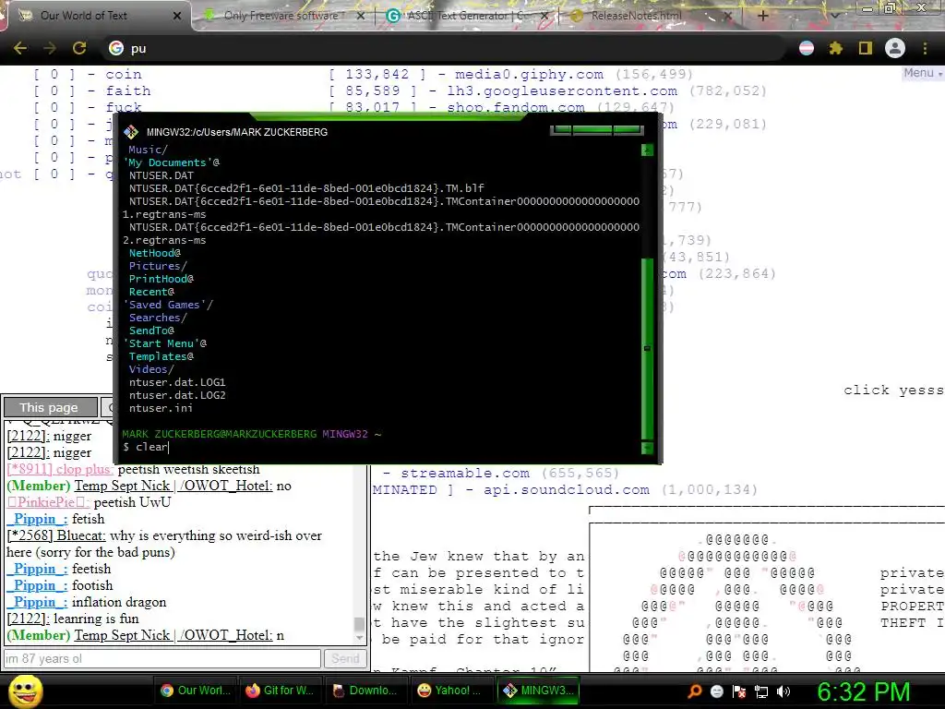Screen dimensions: 945x709
Task: Click the _Pippin_ name next to 'fetish'
Action: [37, 519]
